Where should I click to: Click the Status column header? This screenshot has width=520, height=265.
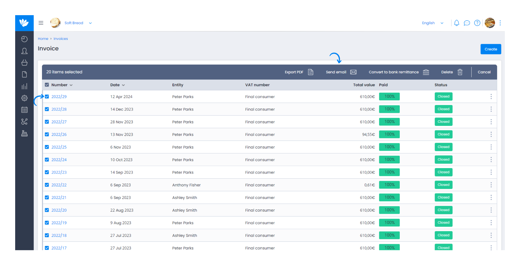[x=441, y=85]
